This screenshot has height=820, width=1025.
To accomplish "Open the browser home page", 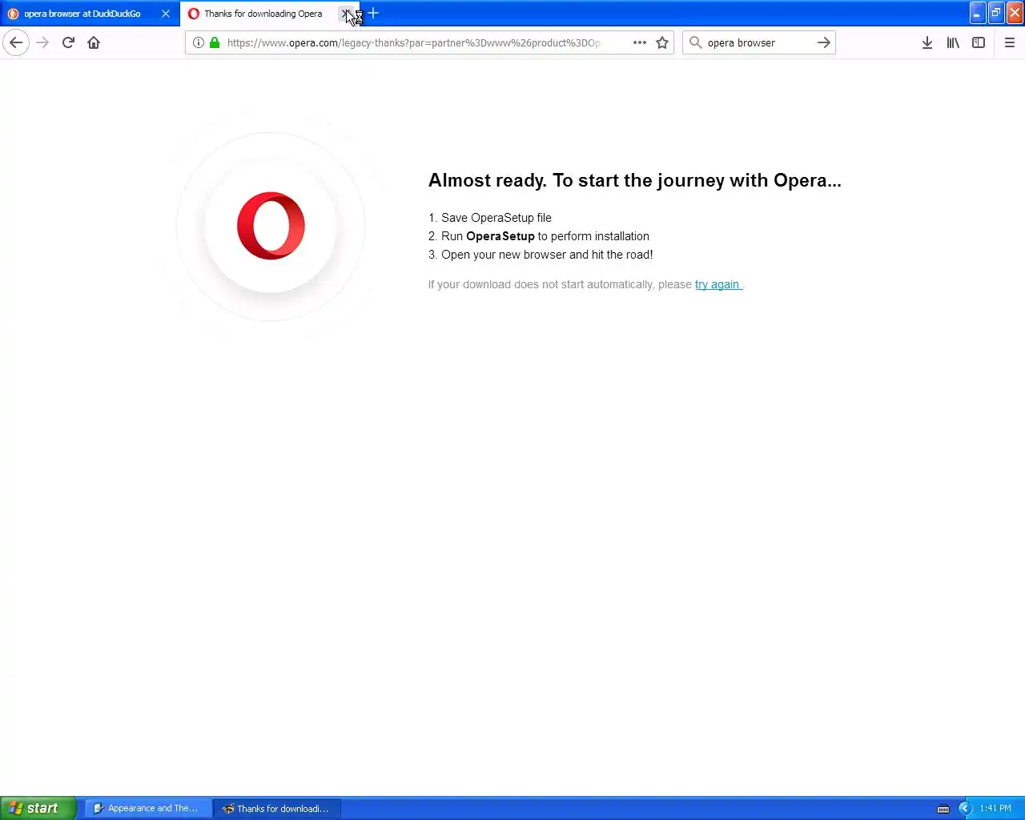I will coord(94,42).
